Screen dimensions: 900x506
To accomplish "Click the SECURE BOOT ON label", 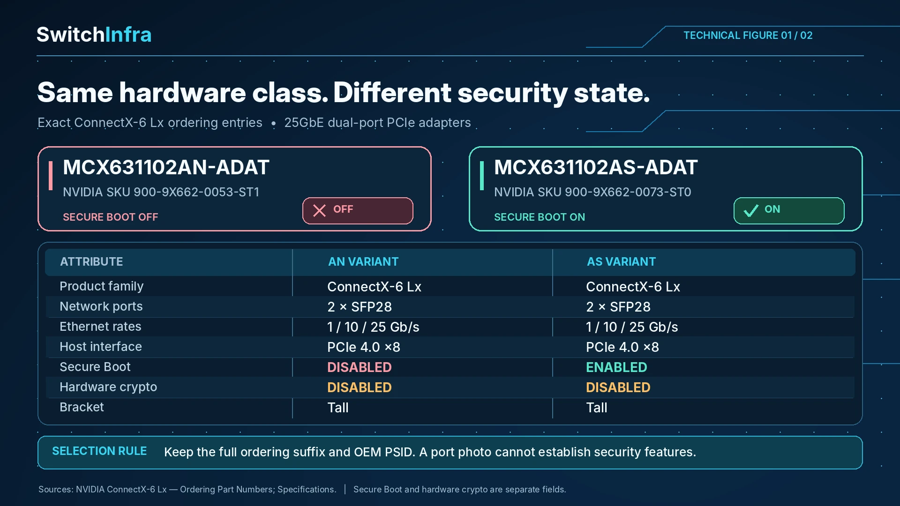I will click(540, 217).
